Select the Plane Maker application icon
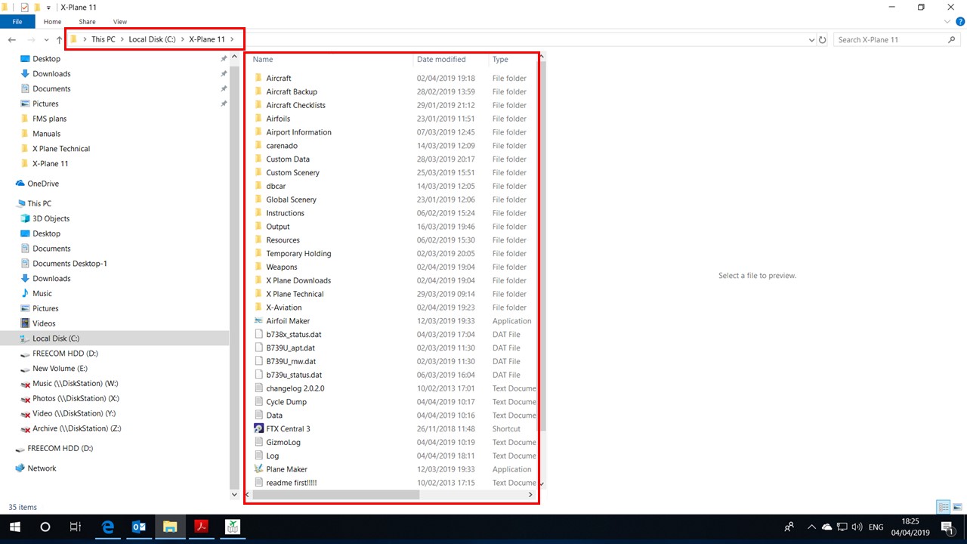Viewport: 967px width, 544px height. [x=258, y=468]
